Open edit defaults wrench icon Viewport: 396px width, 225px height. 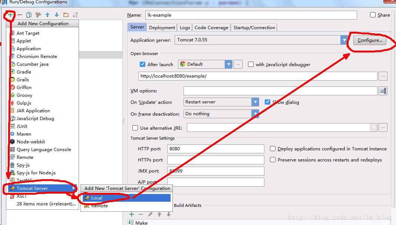pos(38,15)
